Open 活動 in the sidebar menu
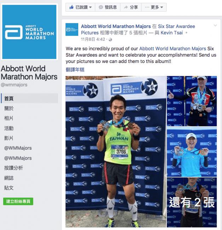 [9, 128]
